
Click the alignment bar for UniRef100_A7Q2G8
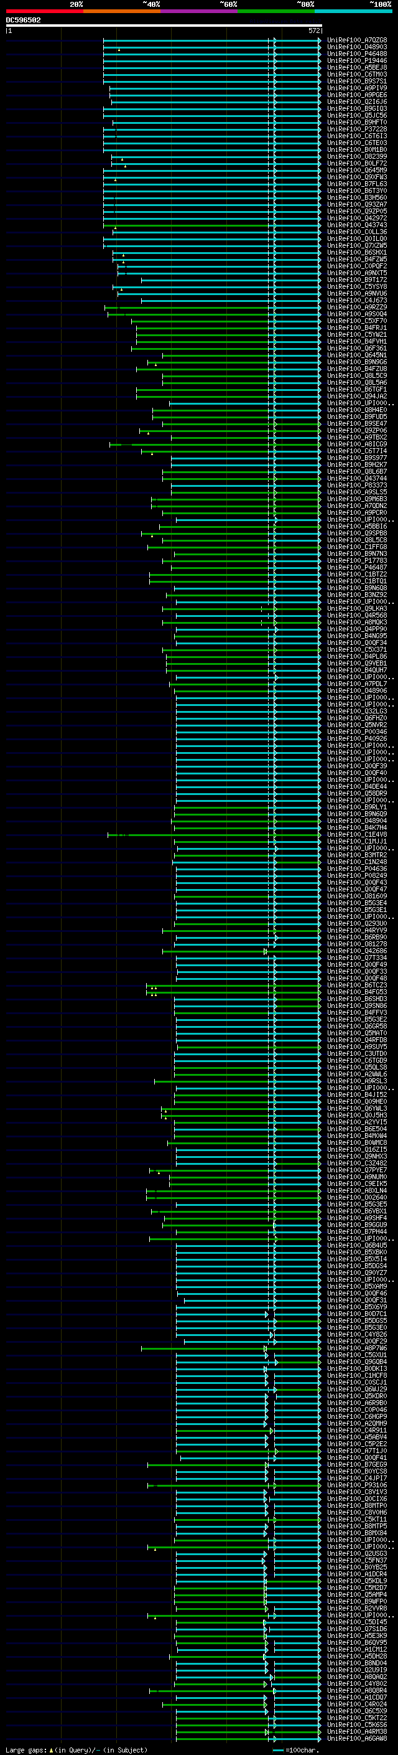click(x=211, y=40)
